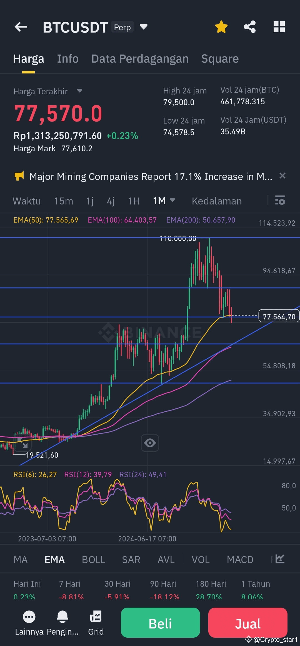The width and height of the screenshot is (300, 646).
Task: Open the Data Perdagangan tab
Action: [140, 59]
